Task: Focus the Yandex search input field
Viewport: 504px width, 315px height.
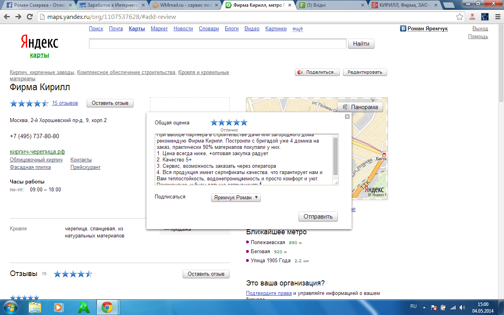Action: pyautogui.click(x=218, y=44)
